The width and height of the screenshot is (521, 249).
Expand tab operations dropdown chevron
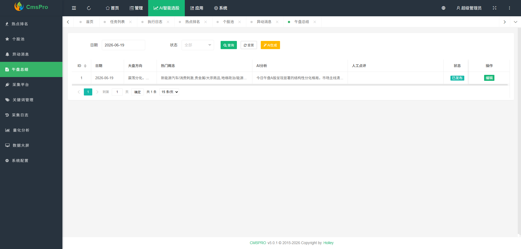coord(516,22)
